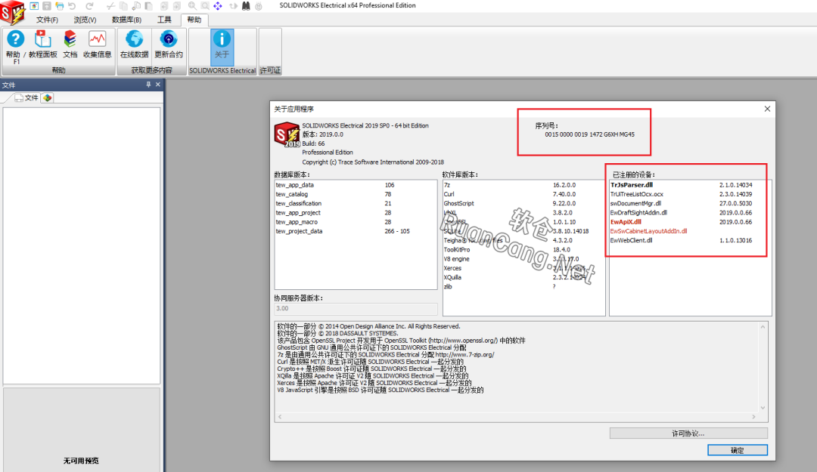This screenshot has width=817, height=472.
Task: Click the Help (帮助 F1) question mark icon
Action: tap(14, 39)
